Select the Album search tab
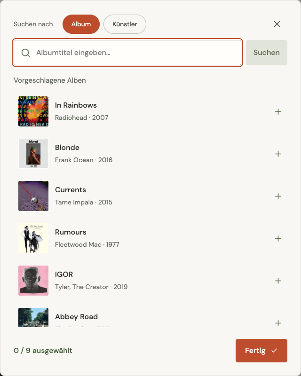Viewport: 301px width, 376px height. point(81,24)
